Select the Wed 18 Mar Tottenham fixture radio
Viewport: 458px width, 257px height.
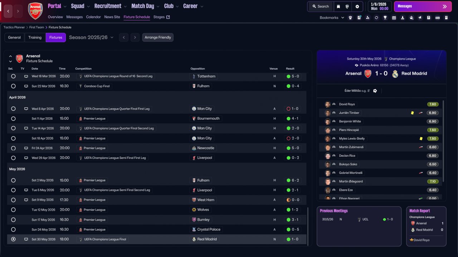click(13, 76)
